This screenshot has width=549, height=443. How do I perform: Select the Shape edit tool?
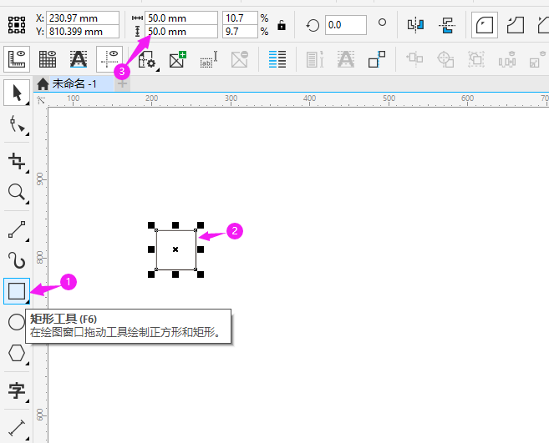[x=17, y=123]
